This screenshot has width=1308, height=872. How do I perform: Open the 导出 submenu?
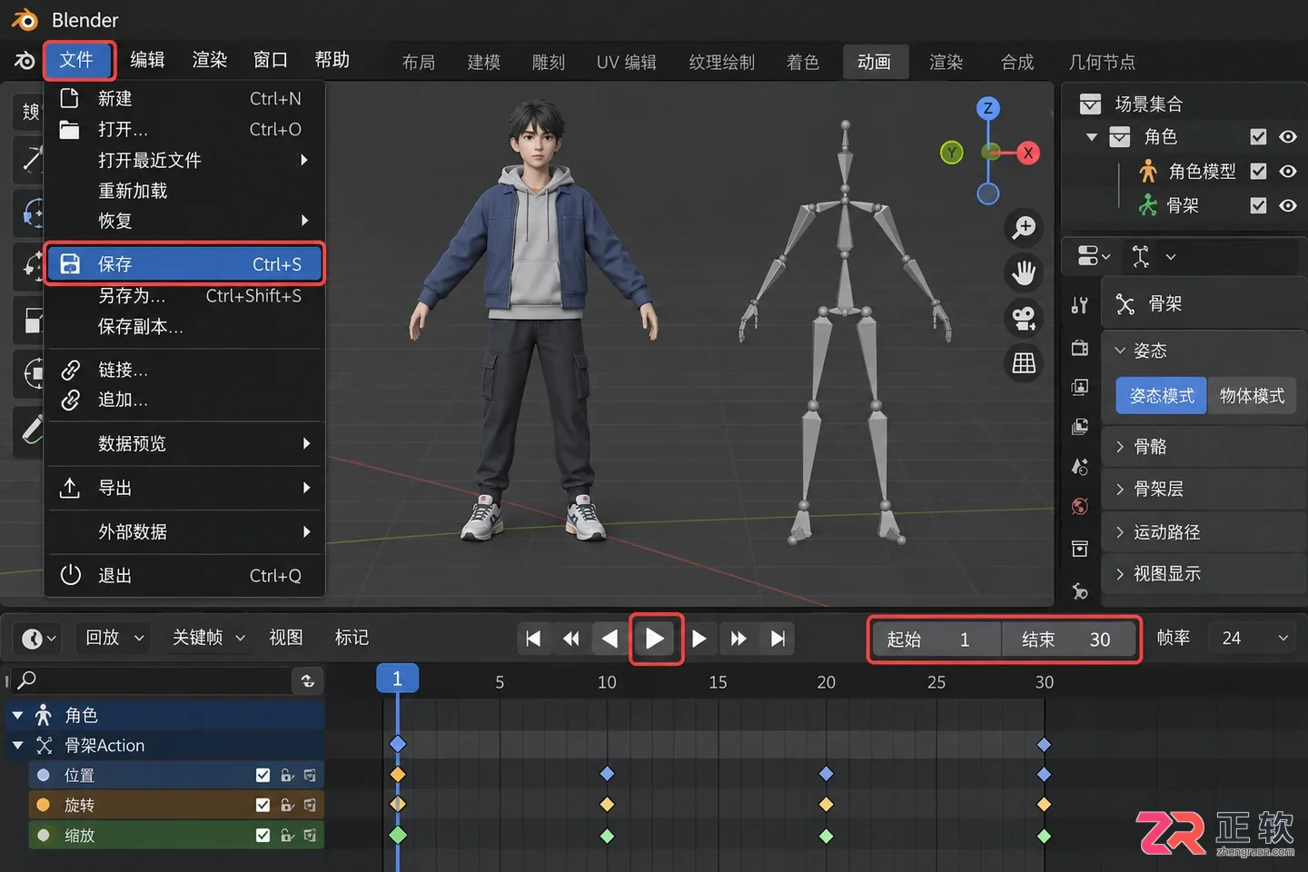184,488
